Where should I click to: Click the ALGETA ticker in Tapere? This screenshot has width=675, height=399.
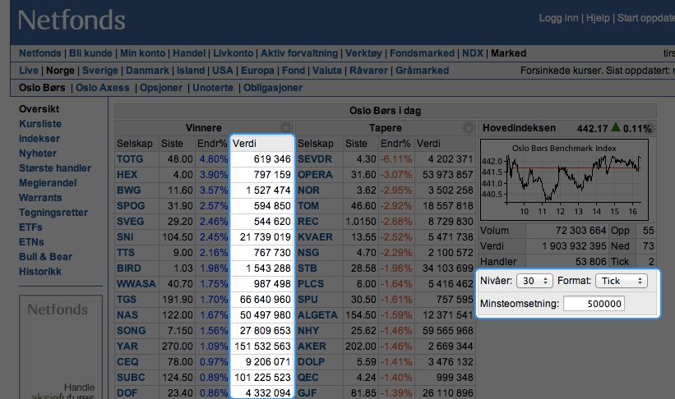click(317, 315)
